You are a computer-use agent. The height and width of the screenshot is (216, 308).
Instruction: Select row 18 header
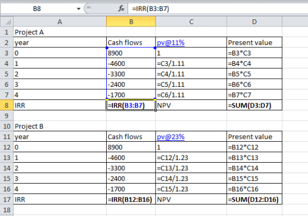7,210
